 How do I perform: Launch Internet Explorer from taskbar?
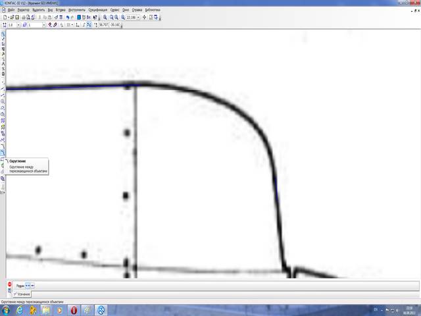click(20, 309)
